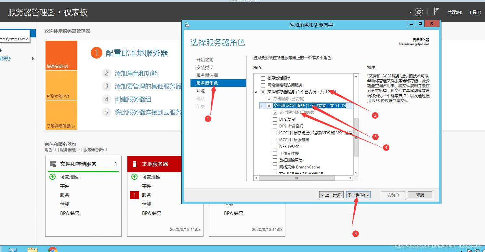Check the 网络策略和访问服务 role checkbox
The height and width of the screenshot is (252, 485).
tap(263, 85)
